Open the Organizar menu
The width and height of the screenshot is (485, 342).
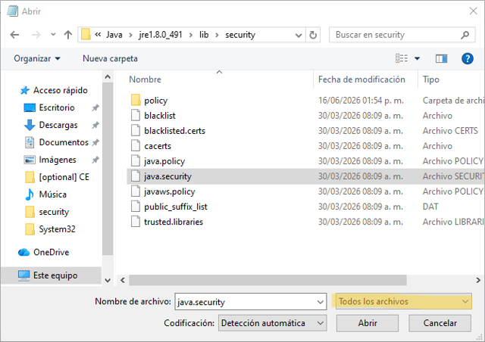click(37, 58)
